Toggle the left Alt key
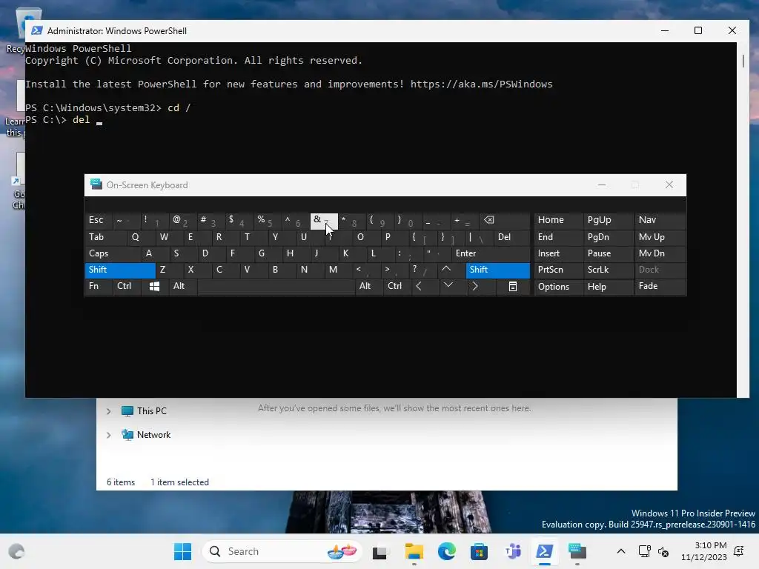 (182, 287)
